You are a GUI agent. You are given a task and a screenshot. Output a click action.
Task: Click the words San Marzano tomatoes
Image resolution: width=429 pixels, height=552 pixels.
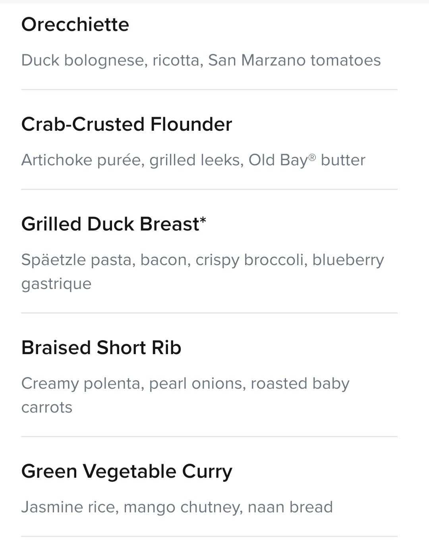(294, 60)
